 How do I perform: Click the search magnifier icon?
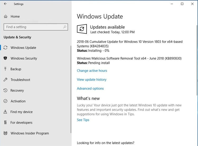click(65, 27)
